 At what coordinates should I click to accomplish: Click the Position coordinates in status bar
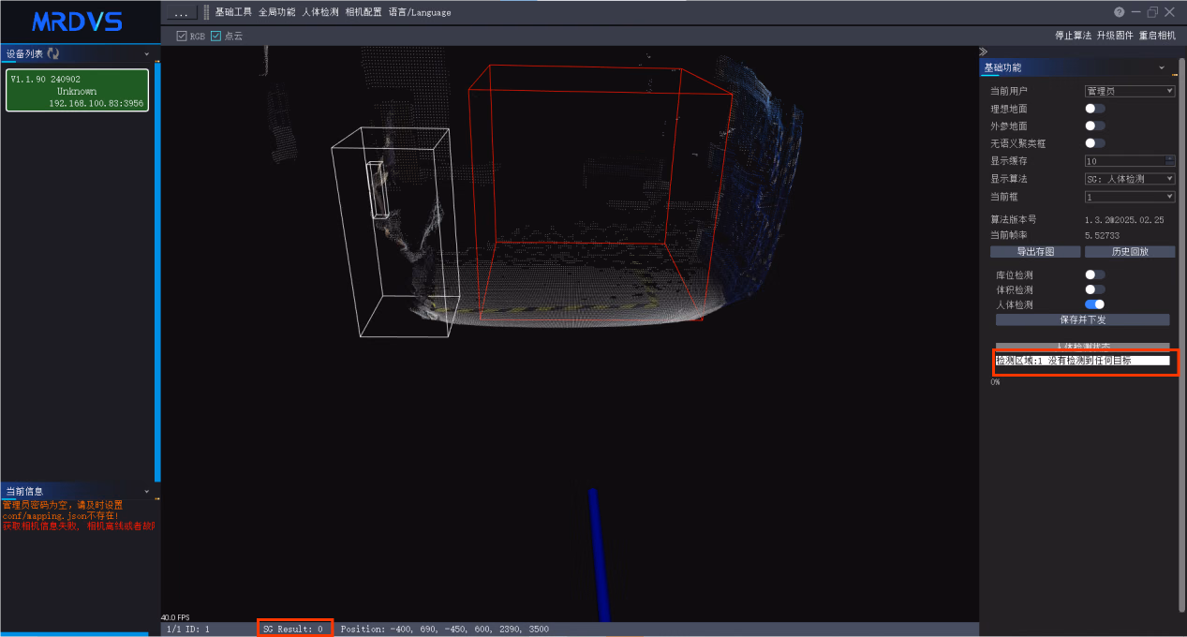pyautogui.click(x=444, y=630)
